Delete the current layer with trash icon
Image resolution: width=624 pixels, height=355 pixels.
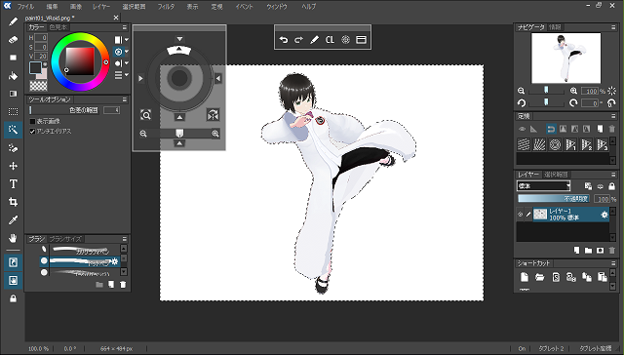coord(612,251)
